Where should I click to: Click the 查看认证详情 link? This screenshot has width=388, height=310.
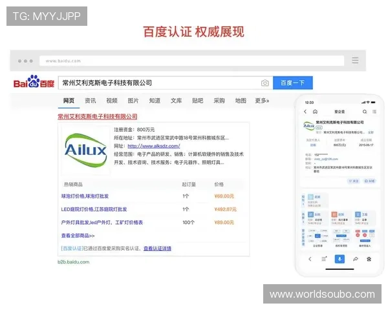coord(157,249)
